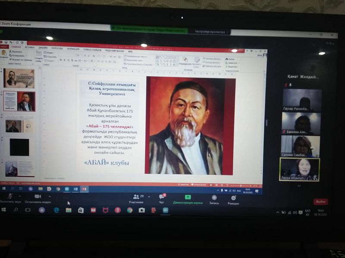The width and height of the screenshot is (345, 258).
Task: Toggle italic К formatting in PowerPoint
Action: point(65,60)
